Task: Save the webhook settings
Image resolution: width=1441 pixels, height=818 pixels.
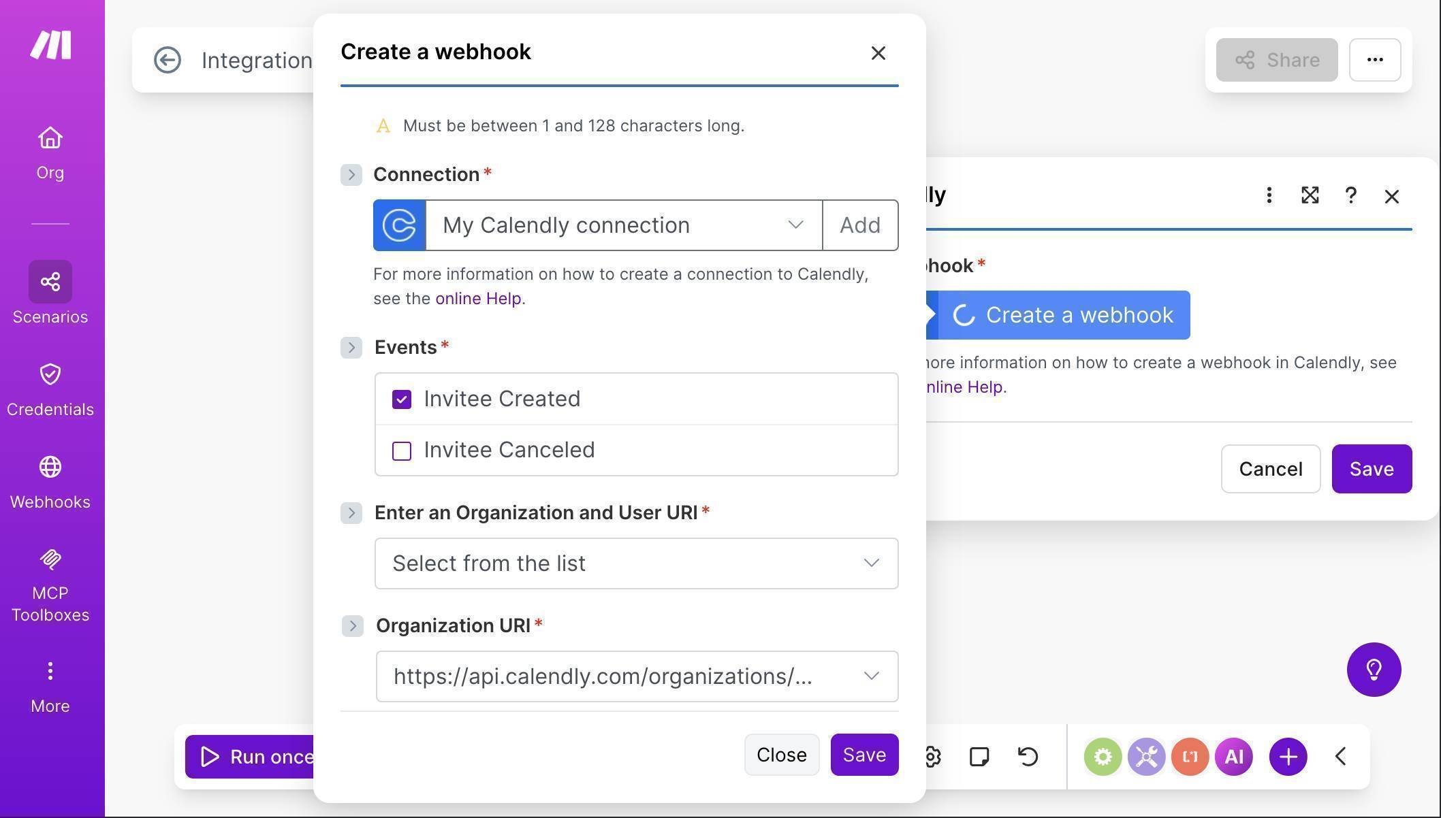Action: pos(864,755)
